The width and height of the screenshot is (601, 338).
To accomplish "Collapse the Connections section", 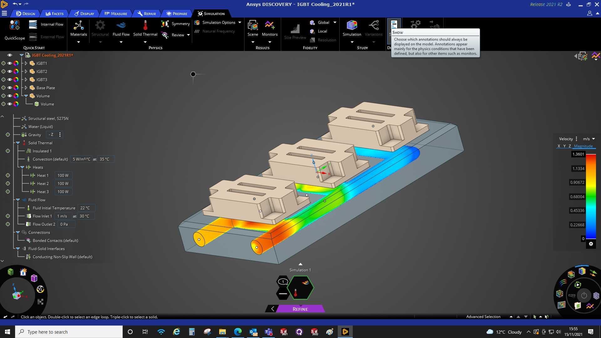I will [18, 233].
